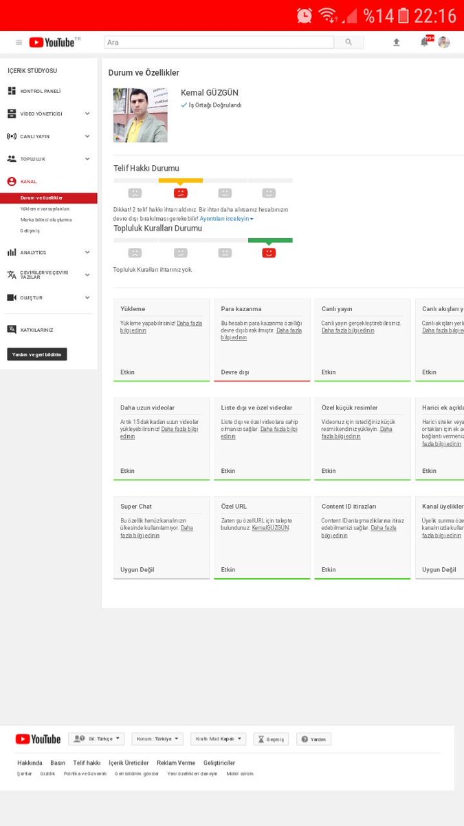The image size is (464, 826).
Task: Open the hamburger guide menu
Action: pyautogui.click(x=19, y=43)
